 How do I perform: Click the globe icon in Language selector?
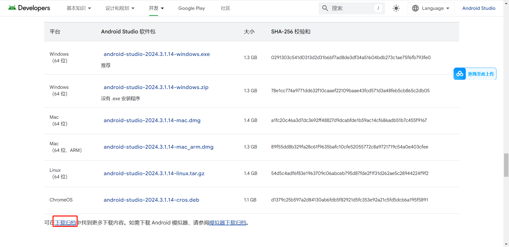pyautogui.click(x=415, y=8)
